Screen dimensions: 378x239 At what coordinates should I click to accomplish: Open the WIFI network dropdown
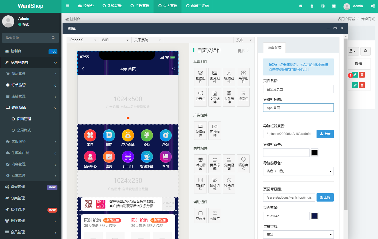(115, 40)
